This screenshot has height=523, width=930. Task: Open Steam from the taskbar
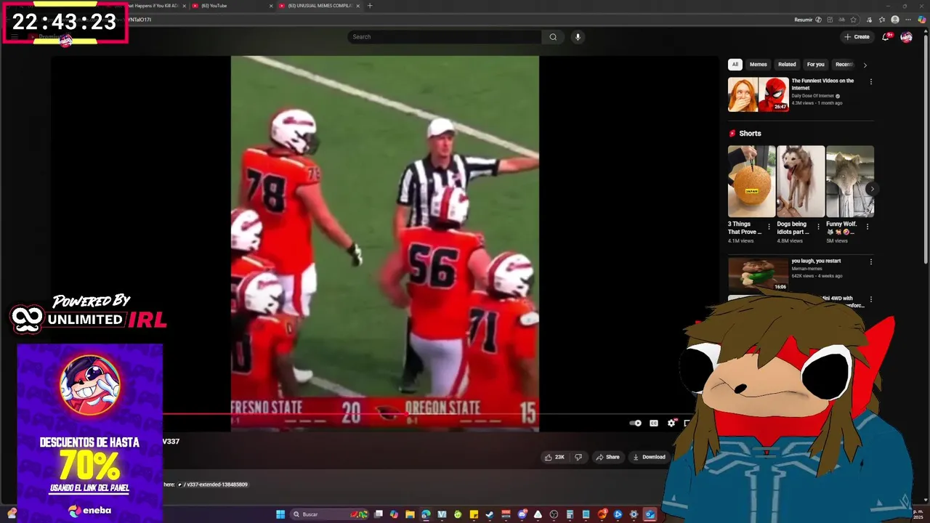click(x=490, y=514)
